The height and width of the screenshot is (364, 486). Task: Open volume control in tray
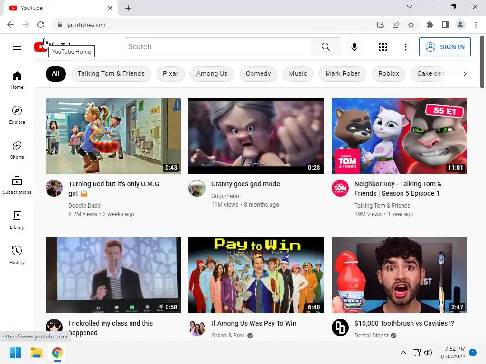tap(428, 353)
